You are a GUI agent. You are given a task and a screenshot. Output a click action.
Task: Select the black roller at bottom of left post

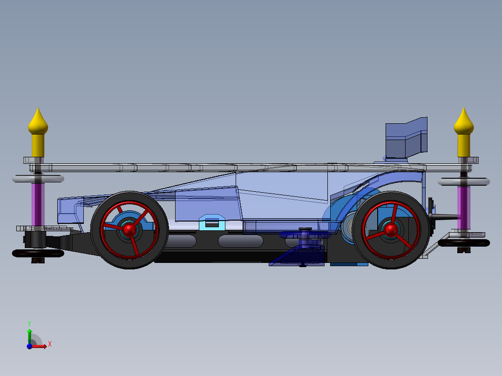pos(38,254)
